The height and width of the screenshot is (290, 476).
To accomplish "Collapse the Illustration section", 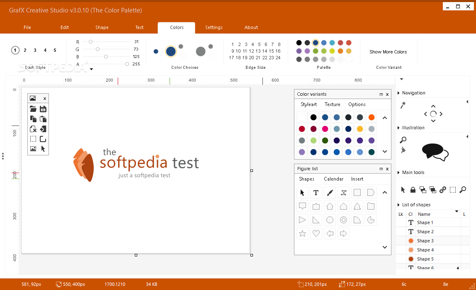I will tap(398, 128).
